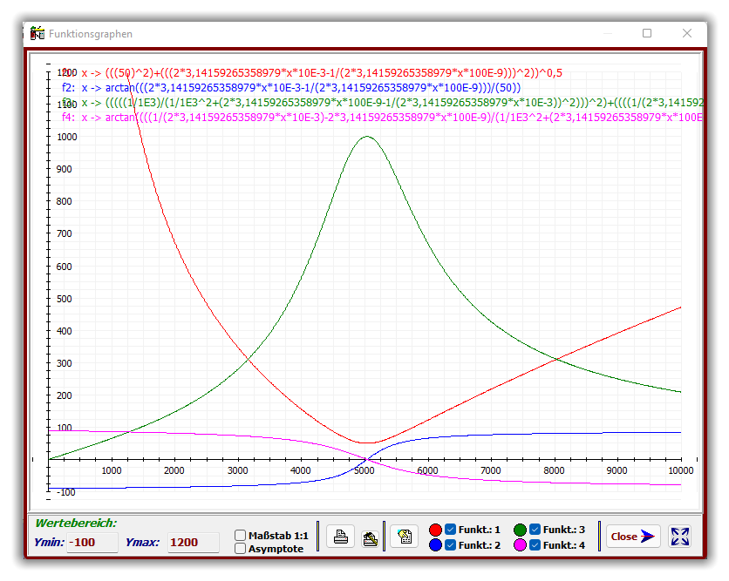The width and height of the screenshot is (729, 581).
Task: Click the Funktionsgraphen app icon in title bar
Action: click(37, 33)
